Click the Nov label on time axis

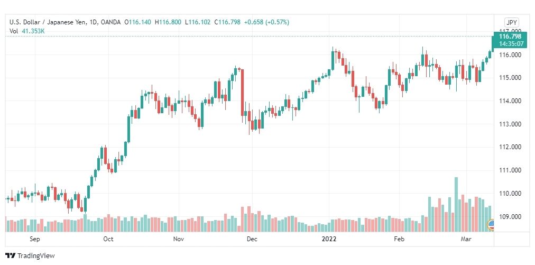pos(179,239)
